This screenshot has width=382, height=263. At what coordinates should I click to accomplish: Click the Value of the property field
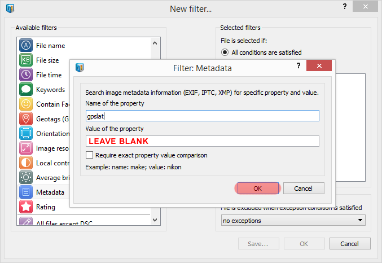pos(202,141)
